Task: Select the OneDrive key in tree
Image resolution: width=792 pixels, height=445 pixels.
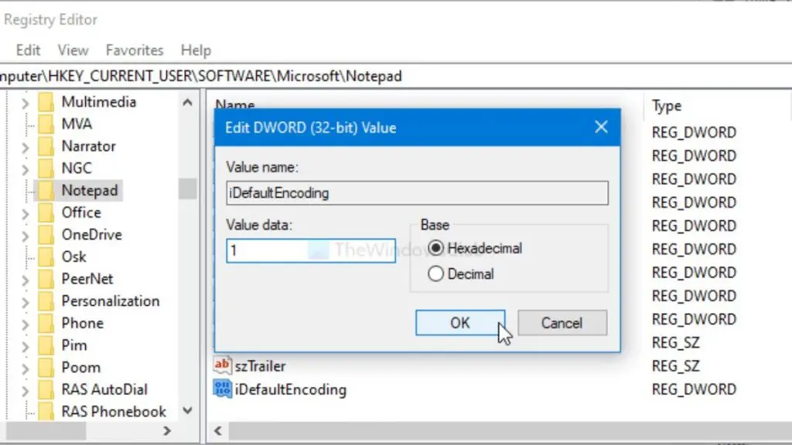Action: click(x=92, y=235)
